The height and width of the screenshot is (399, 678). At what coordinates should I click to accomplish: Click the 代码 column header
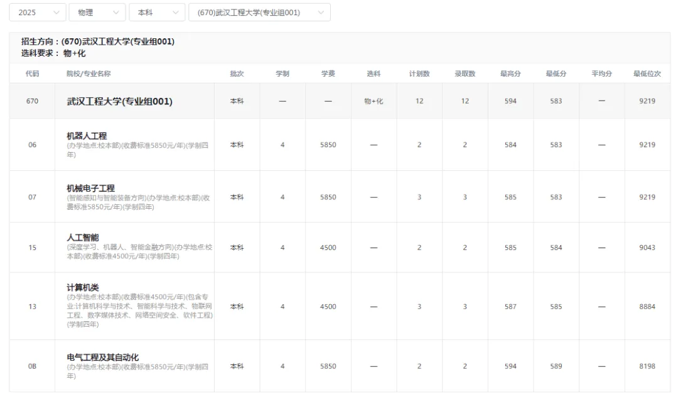coord(33,74)
